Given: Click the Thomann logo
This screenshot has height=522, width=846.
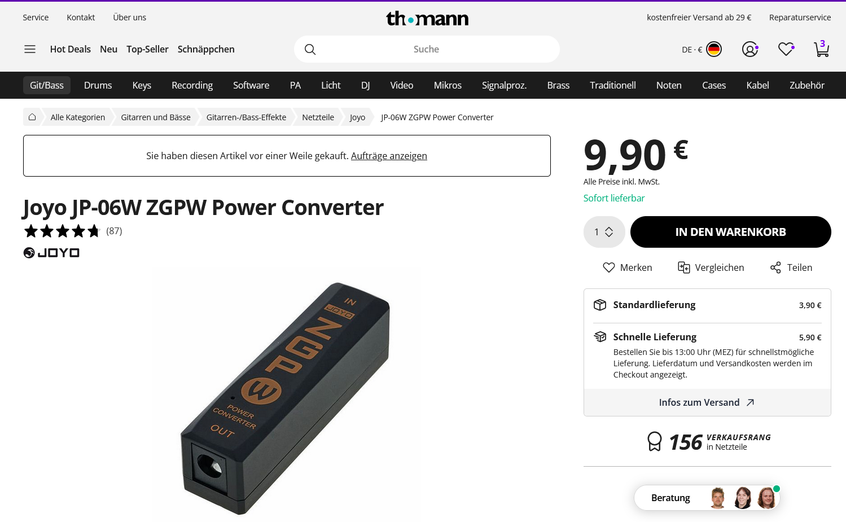Looking at the screenshot, I should [x=427, y=19].
